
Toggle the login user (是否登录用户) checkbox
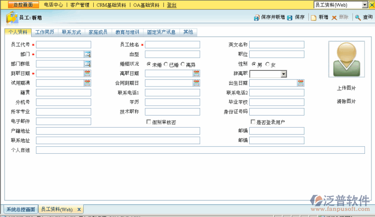pos(253,122)
